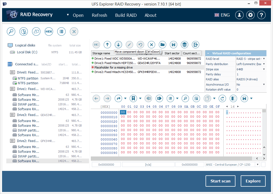Click the Start sector column header
Viewport: 273px width, 194px height.
172,53
